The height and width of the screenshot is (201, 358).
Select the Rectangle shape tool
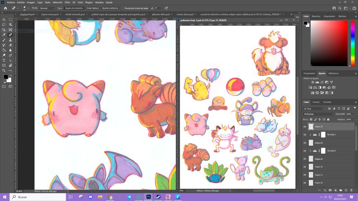(4, 65)
